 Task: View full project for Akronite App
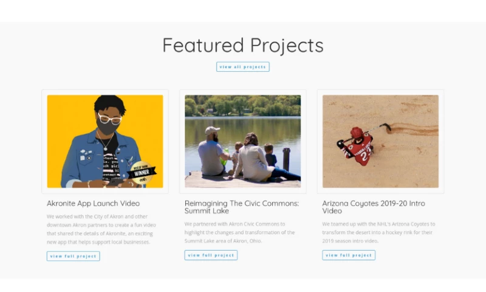tap(73, 256)
